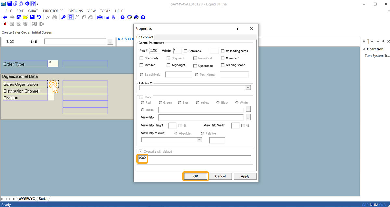Check the Uppercase option

[x=195, y=65]
